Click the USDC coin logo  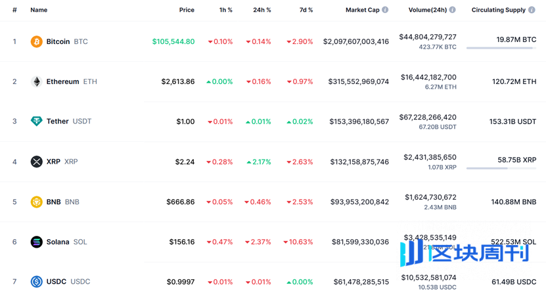coord(37,282)
